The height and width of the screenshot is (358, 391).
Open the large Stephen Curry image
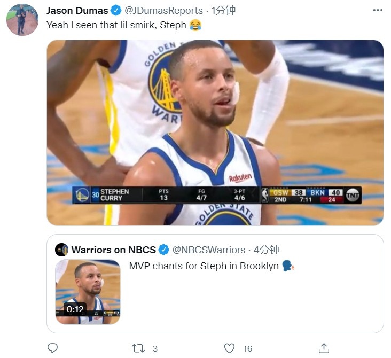pyautogui.click(x=215, y=133)
